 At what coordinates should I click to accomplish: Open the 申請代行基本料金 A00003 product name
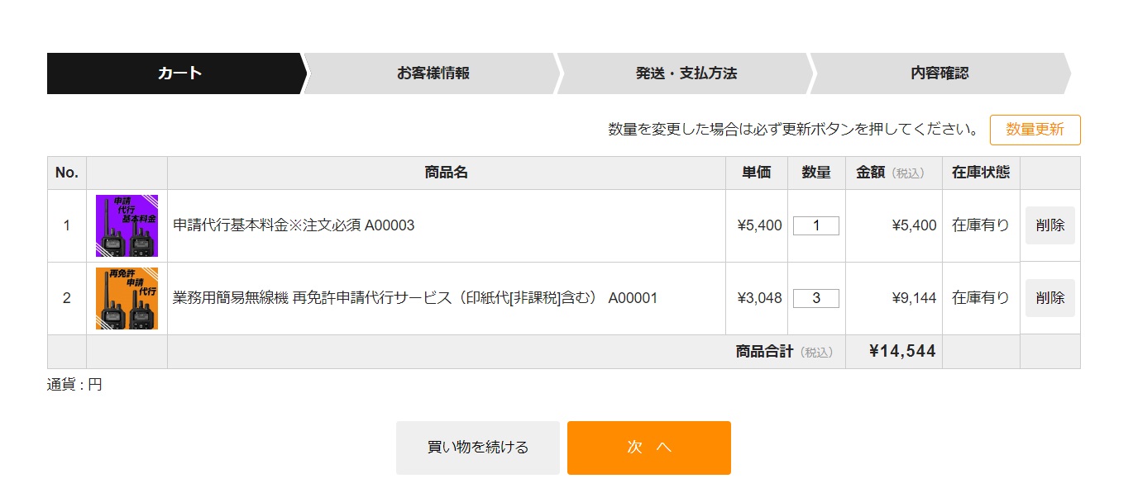pos(294,225)
